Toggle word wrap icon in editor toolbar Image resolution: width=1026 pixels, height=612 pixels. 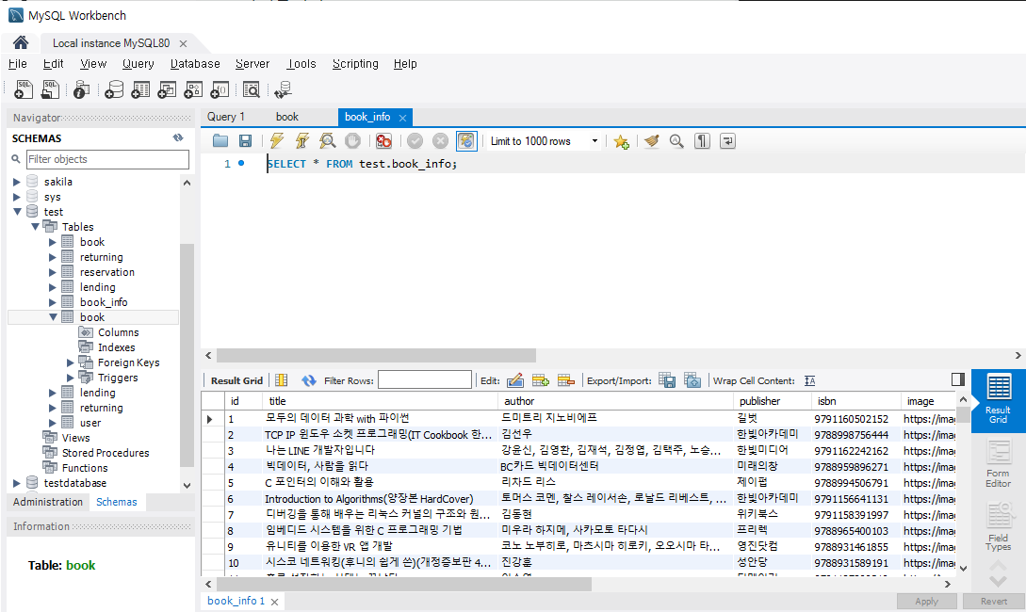click(x=727, y=140)
